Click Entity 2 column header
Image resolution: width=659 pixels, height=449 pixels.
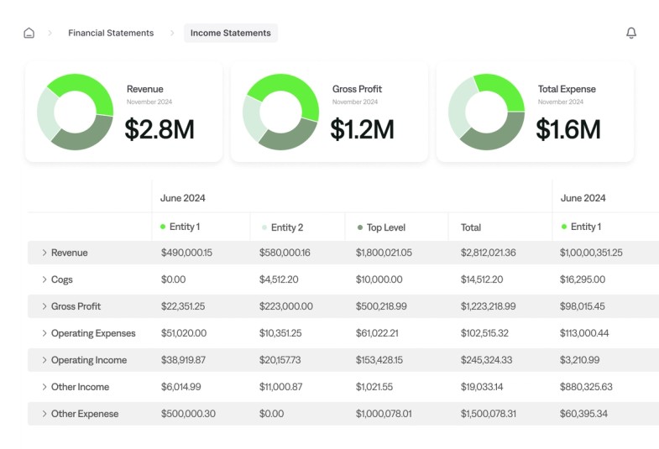click(x=287, y=227)
